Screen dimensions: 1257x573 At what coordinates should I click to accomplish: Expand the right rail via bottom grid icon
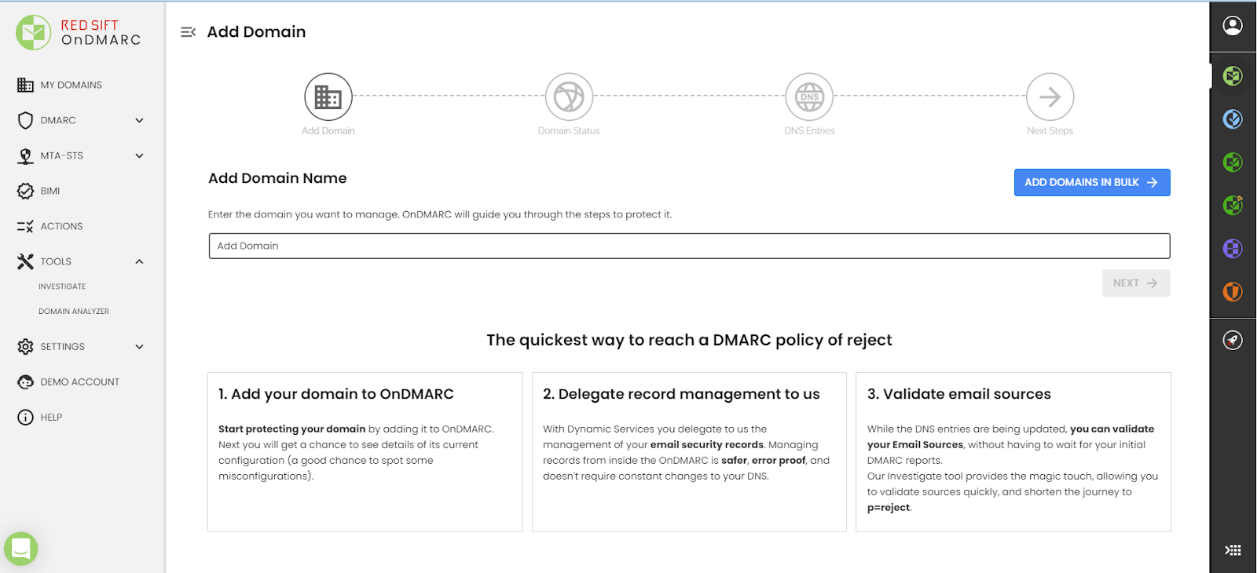tap(1233, 550)
